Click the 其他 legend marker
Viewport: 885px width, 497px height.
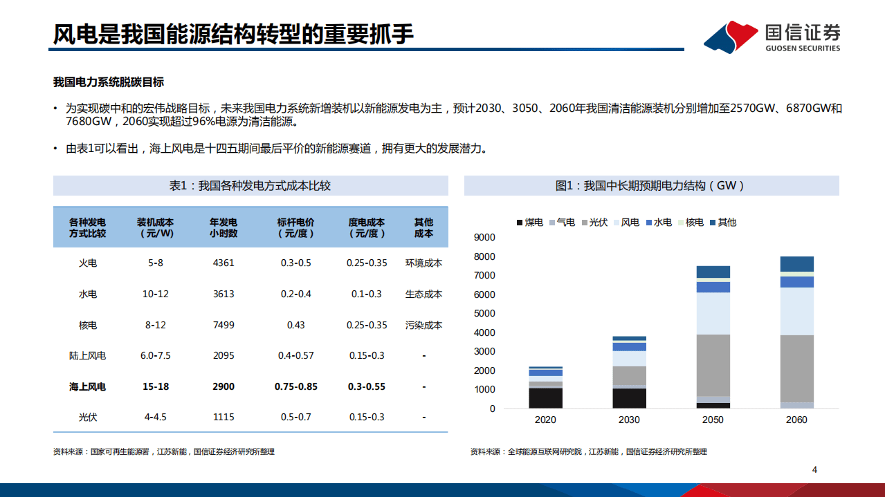[713, 223]
